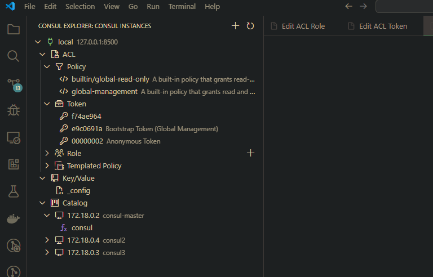Go forward with the right arrow
Screen dimensions: 433x277
click(364, 6)
